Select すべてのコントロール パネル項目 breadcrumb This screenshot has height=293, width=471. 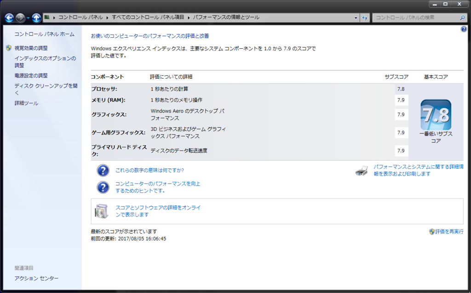[x=148, y=17]
